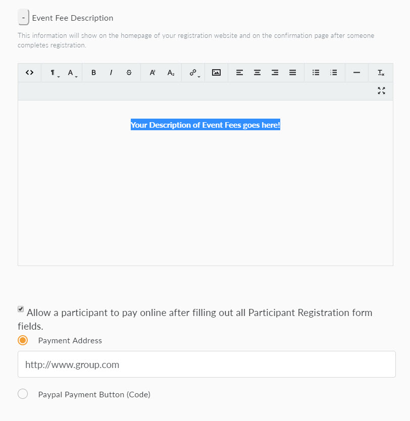
Task: Open the paragraph format dropdown
Action: (x=53, y=73)
